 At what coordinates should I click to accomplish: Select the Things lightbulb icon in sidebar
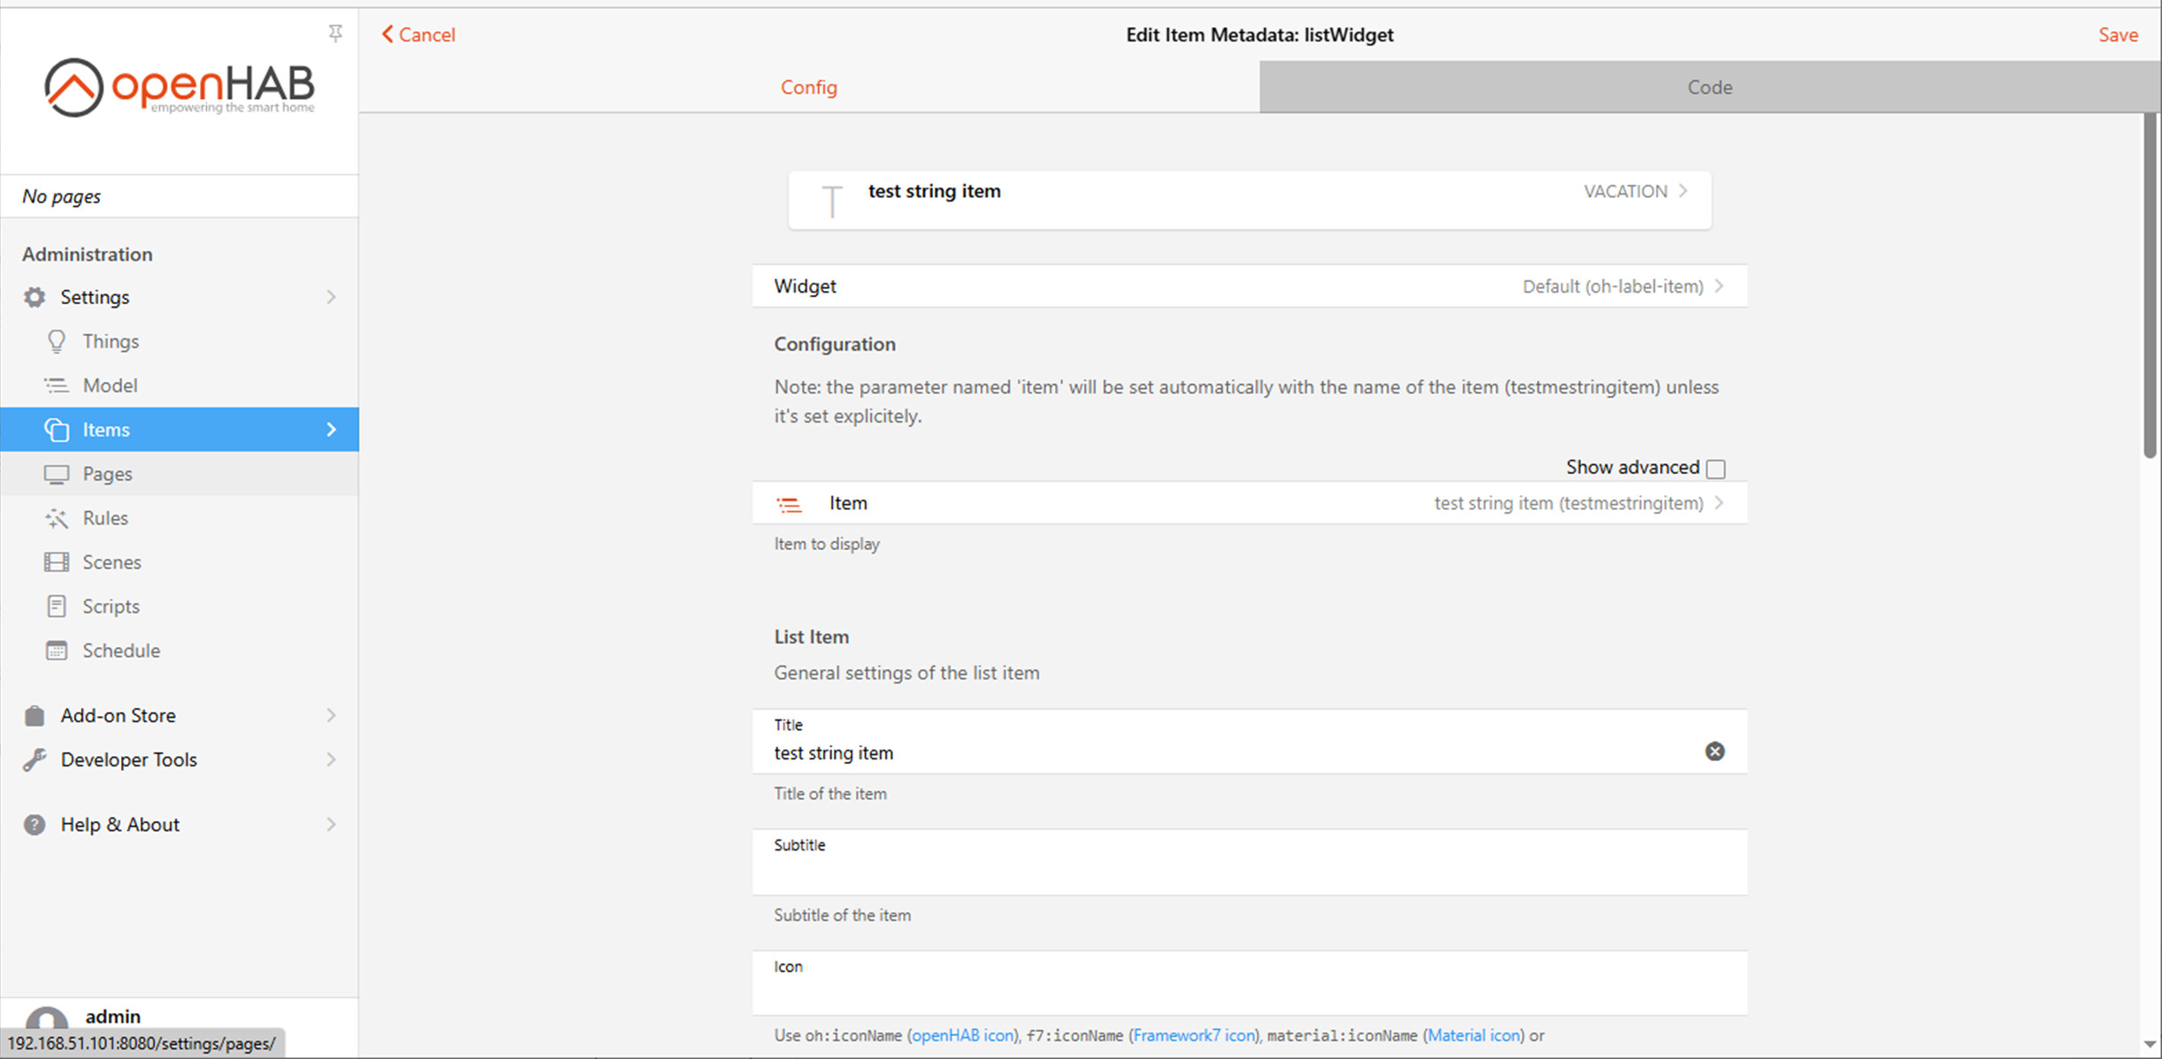[x=57, y=340]
